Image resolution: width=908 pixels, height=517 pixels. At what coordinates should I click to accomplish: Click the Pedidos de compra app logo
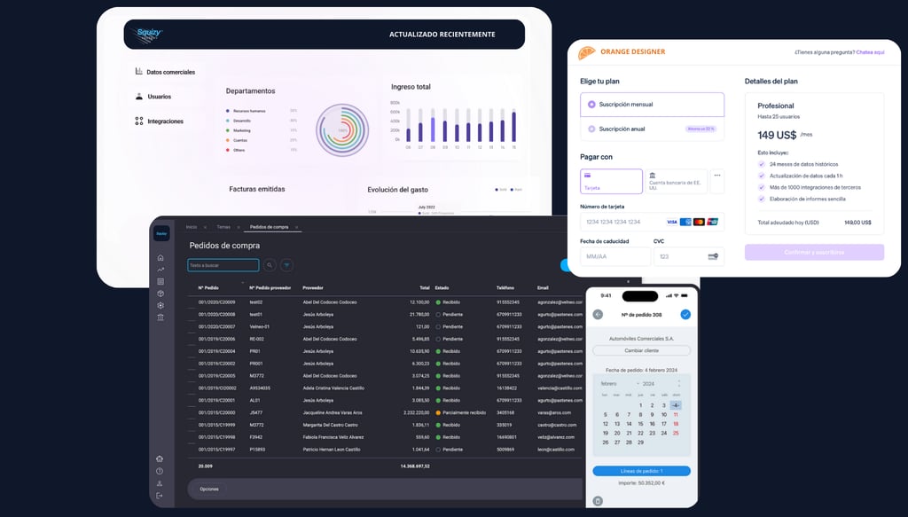(161, 234)
